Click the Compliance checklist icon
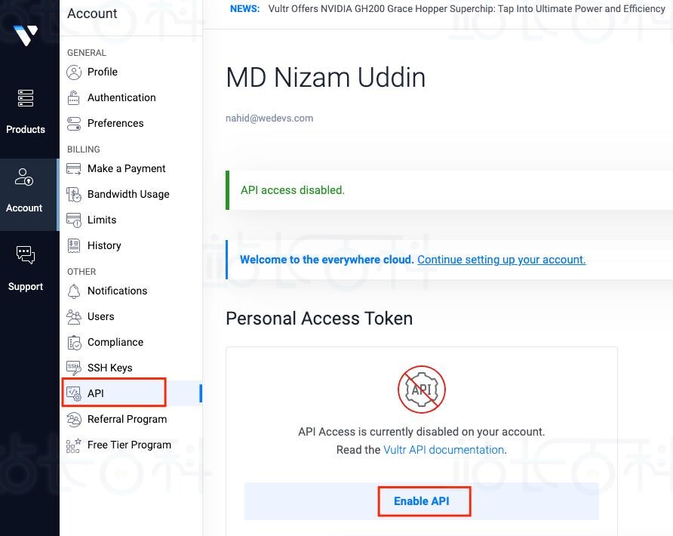Viewport: 673px width, 536px height. point(74,343)
